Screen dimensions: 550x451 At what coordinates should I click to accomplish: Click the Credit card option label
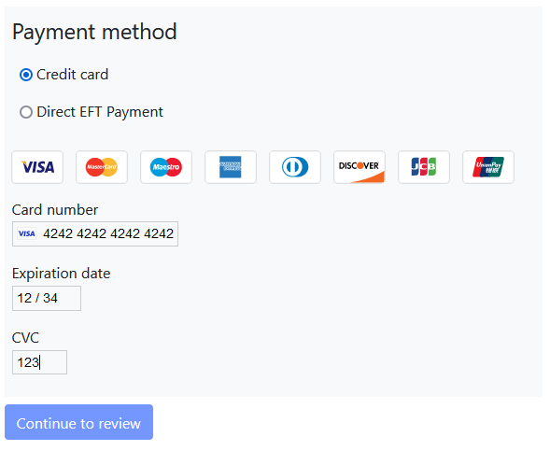click(72, 75)
